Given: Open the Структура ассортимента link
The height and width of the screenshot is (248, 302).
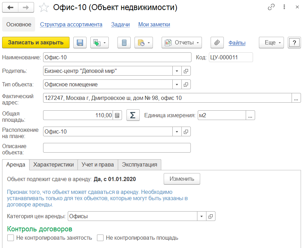Looking at the screenshot, I should (71, 25).
